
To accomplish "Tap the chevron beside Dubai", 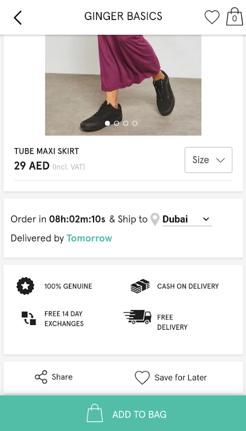I will tap(206, 219).
